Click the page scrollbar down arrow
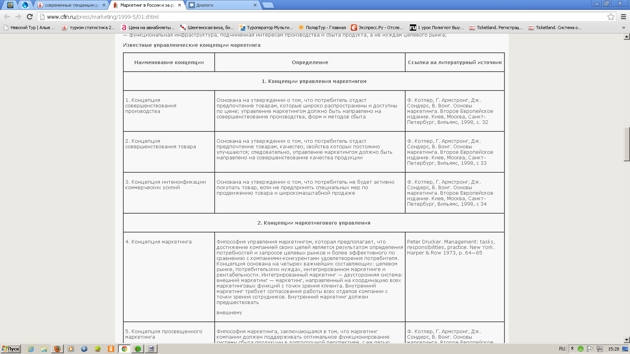The width and height of the screenshot is (630, 354). coord(626,340)
